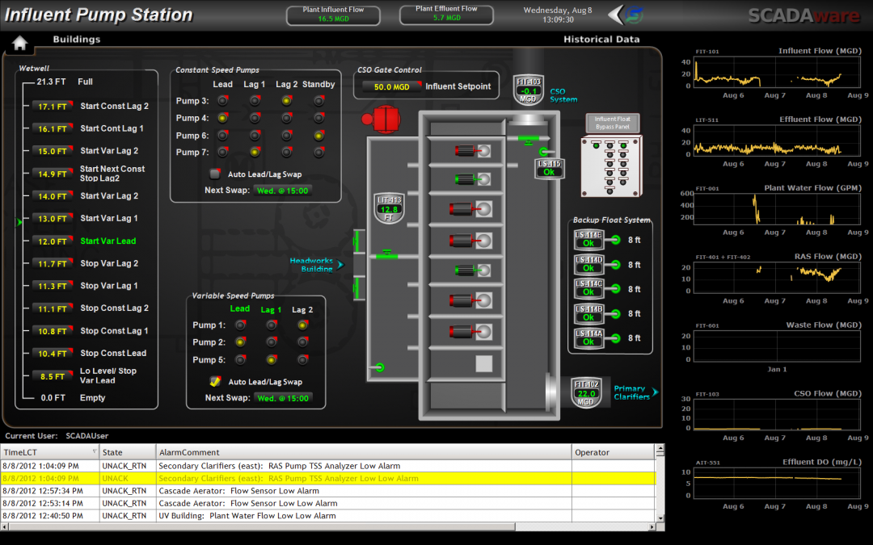
Task: Navigate to Primary Clarifiers
Action: point(633,392)
